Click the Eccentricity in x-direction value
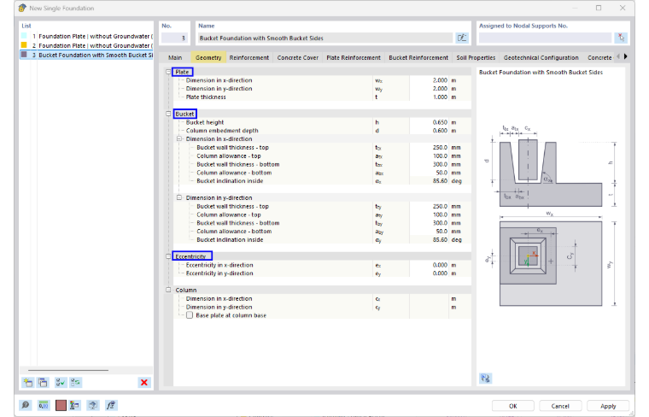 click(x=429, y=265)
